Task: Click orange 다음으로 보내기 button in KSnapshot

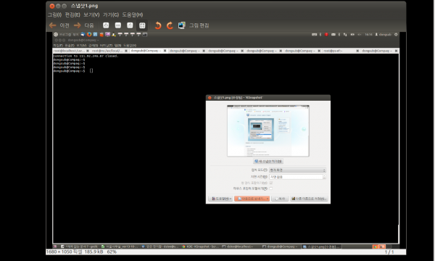Action: tap(252, 199)
